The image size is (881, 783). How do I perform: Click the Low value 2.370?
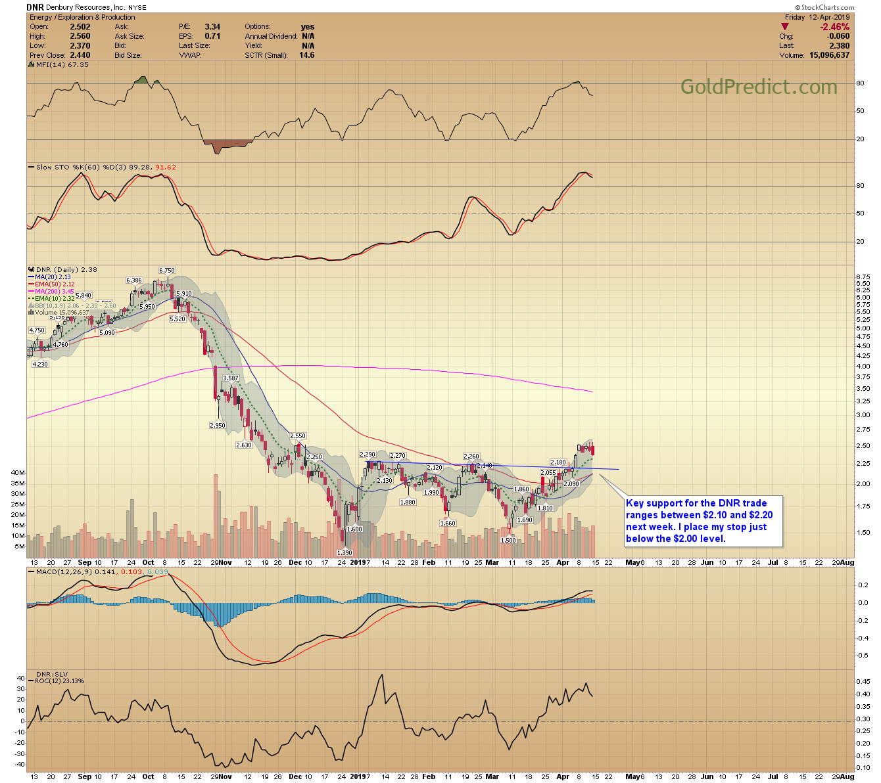80,46
